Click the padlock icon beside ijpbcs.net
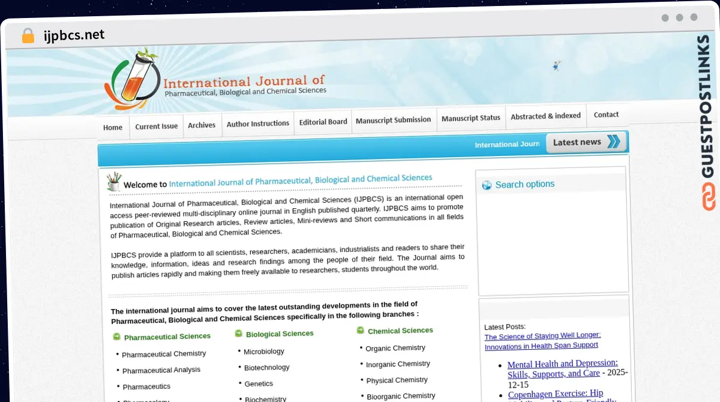 click(x=28, y=36)
